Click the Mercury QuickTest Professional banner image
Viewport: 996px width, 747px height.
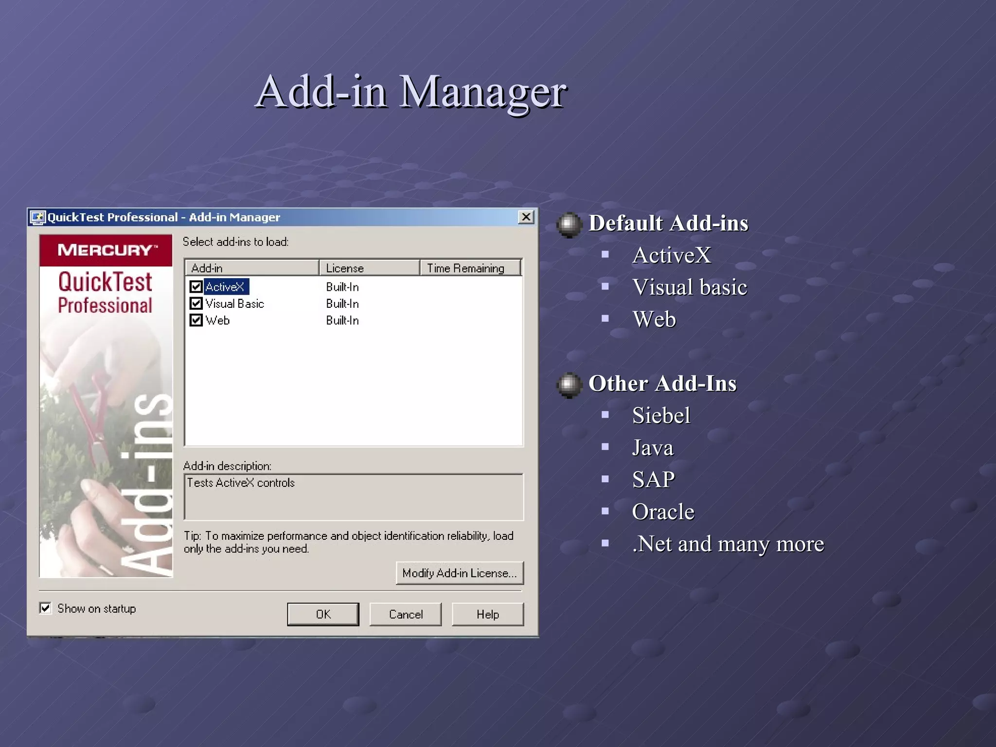106,406
